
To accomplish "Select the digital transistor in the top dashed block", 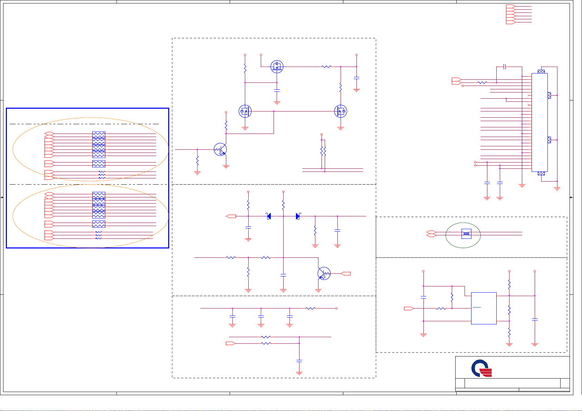I will (x=220, y=149).
